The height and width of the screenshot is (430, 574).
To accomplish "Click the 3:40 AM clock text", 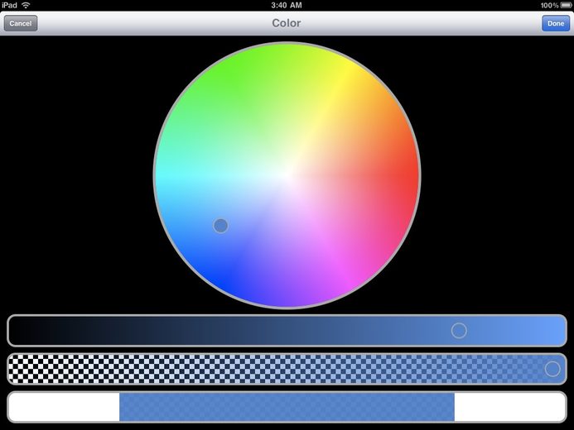I will click(x=287, y=5).
